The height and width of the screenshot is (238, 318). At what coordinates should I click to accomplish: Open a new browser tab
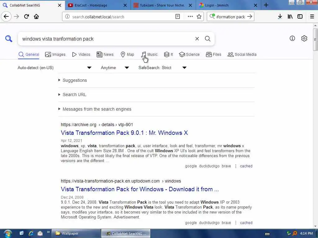[266, 5]
